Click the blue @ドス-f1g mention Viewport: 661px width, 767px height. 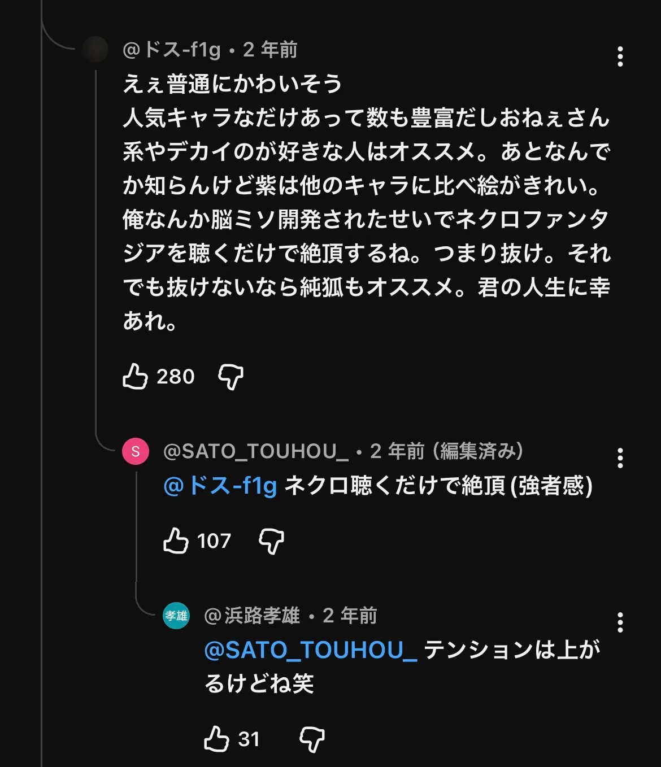pyautogui.click(x=220, y=486)
